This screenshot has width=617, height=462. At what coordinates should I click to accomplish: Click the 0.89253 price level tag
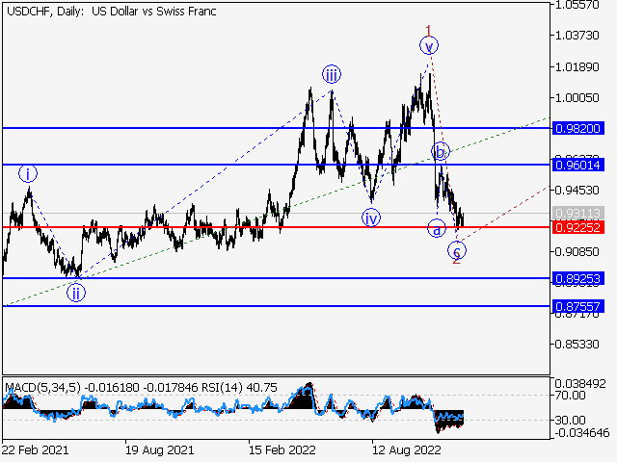pos(578,278)
